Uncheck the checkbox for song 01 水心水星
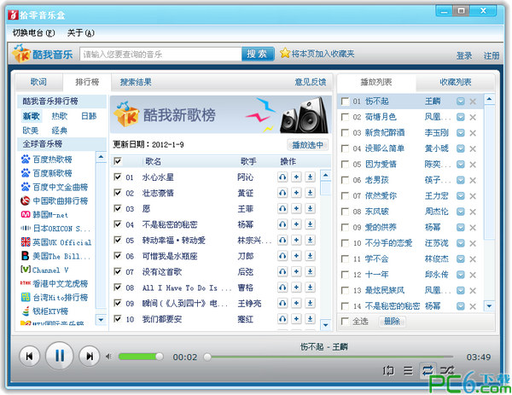Image resolution: width=512 pixels, height=395 pixels. pyautogui.click(x=118, y=177)
